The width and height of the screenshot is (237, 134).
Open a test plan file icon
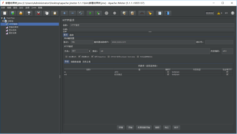pyautogui.click(x=21, y=13)
